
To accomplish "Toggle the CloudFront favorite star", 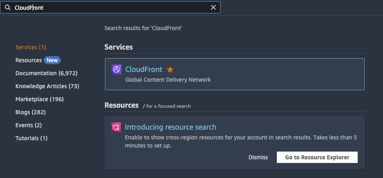I will [x=170, y=70].
